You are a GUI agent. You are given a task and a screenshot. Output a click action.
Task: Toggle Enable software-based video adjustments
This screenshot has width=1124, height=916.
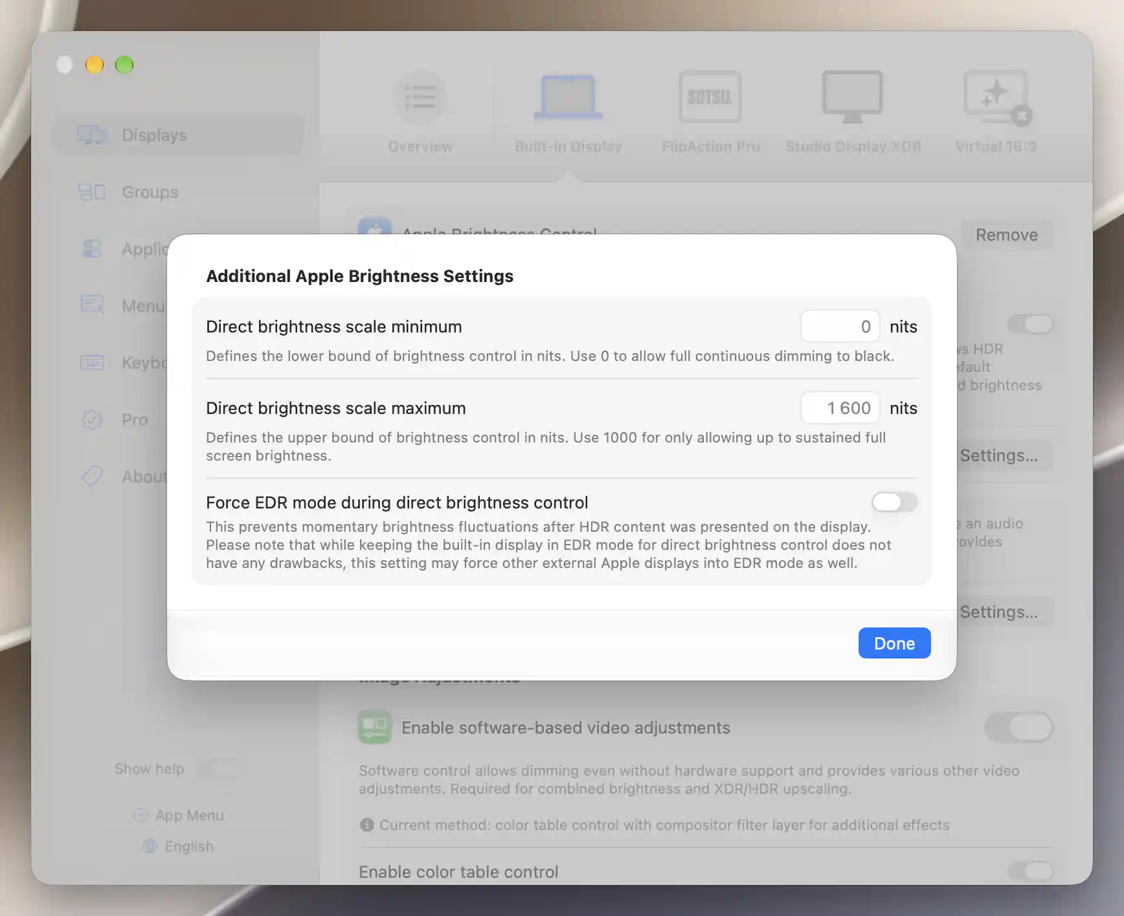click(1018, 727)
